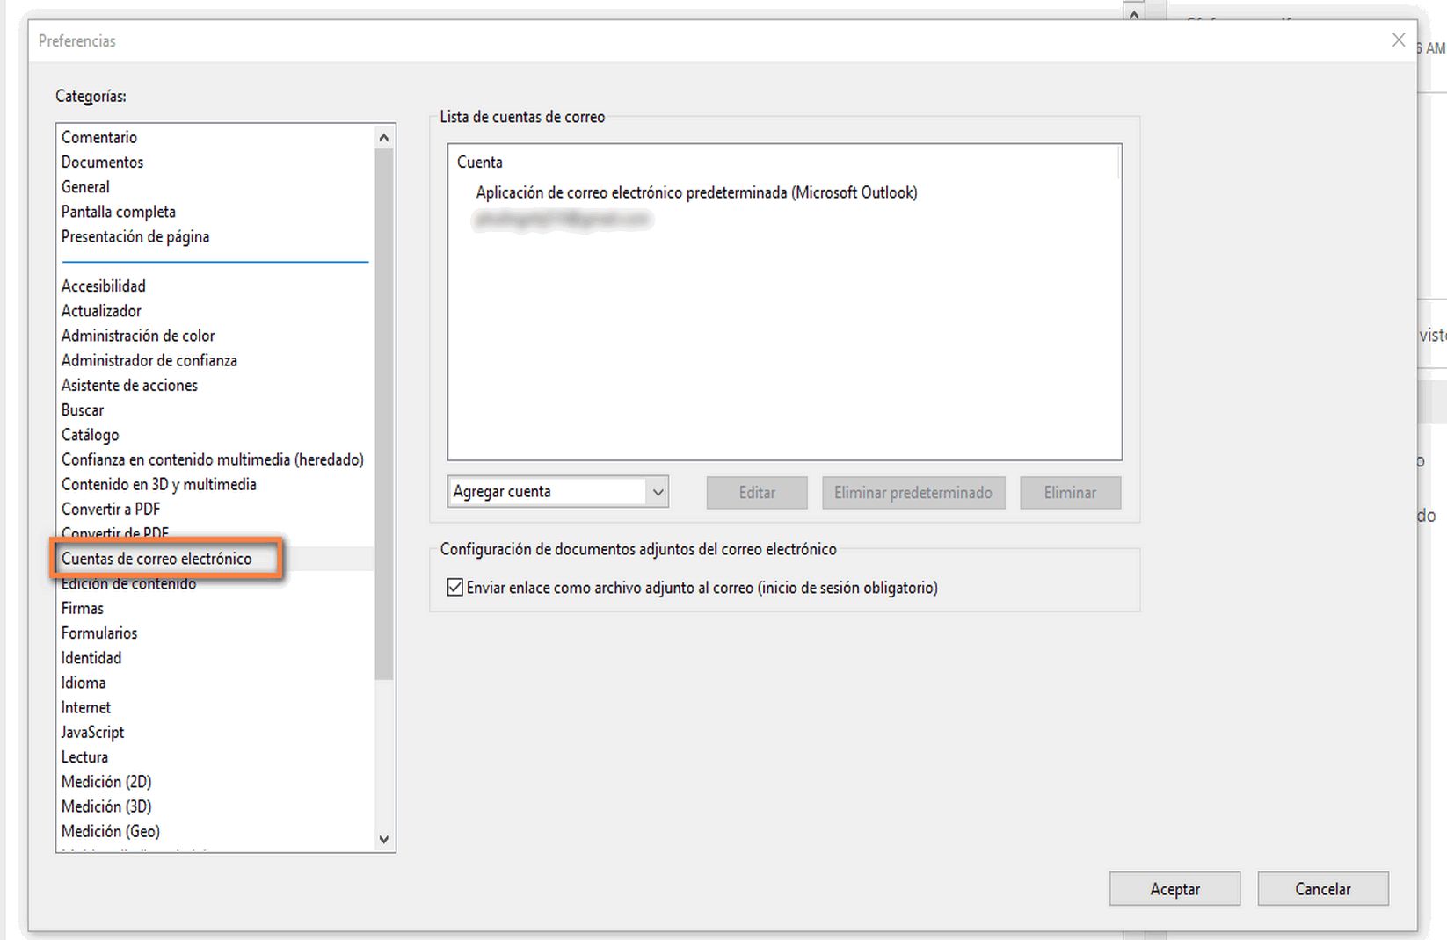The image size is (1447, 940).
Task: Click Cancelar to dismiss preferences
Action: [x=1323, y=889]
